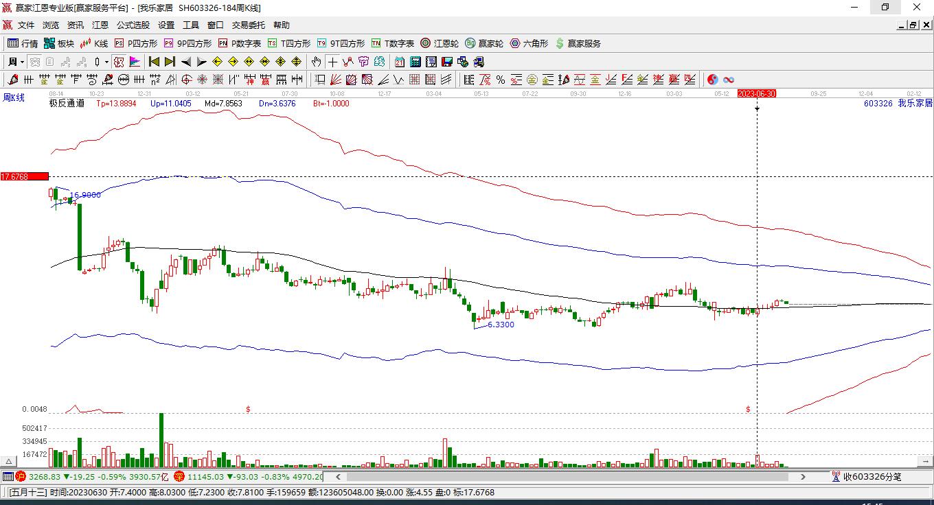Screen dimensions: 934x505
Task: Step forward with the black right triangle
Action: point(201,62)
